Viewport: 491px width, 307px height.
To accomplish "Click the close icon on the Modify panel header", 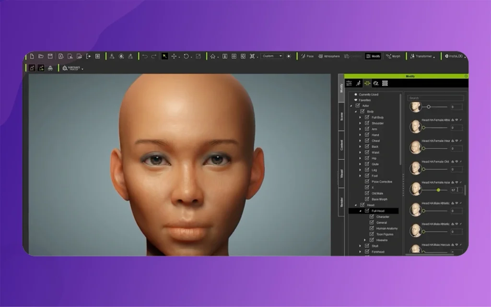I will [466, 76].
